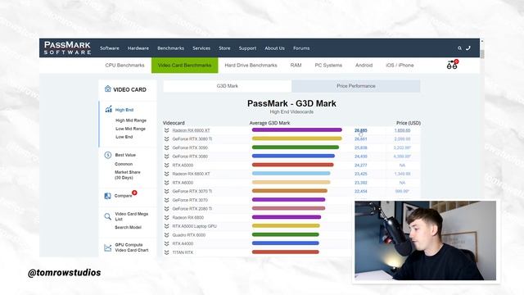Image resolution: width=524 pixels, height=295 pixels.
Task: Open the iOS / iPhone tab
Action: point(400,66)
